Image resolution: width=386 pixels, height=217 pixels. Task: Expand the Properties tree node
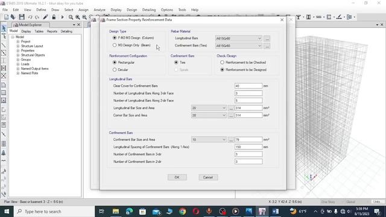18,51
